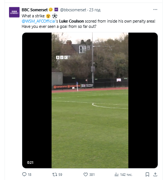The image size is (166, 180).
Task: Click the purple affiliate badge beside name
Action: 56,9
